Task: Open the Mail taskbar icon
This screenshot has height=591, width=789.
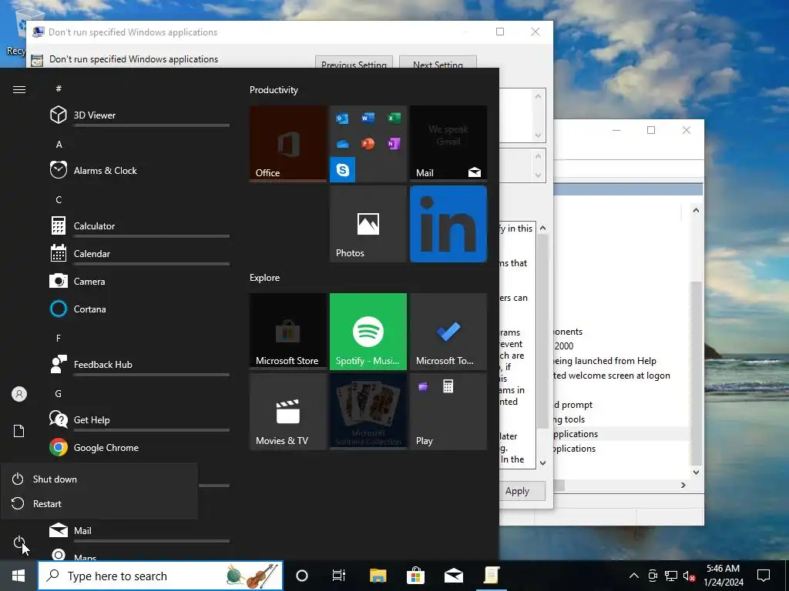Action: 453,576
